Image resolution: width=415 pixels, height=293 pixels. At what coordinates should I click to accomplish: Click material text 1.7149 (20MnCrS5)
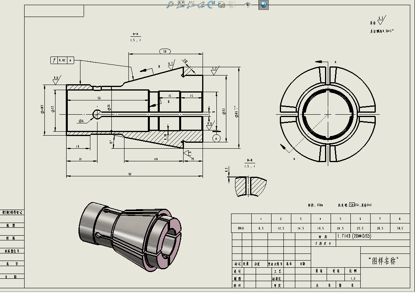tap(354, 236)
